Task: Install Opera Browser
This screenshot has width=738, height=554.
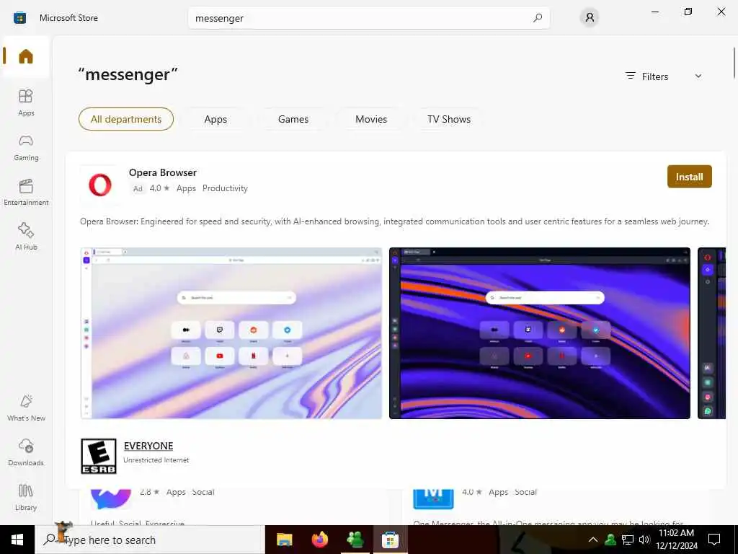Action: tap(690, 177)
